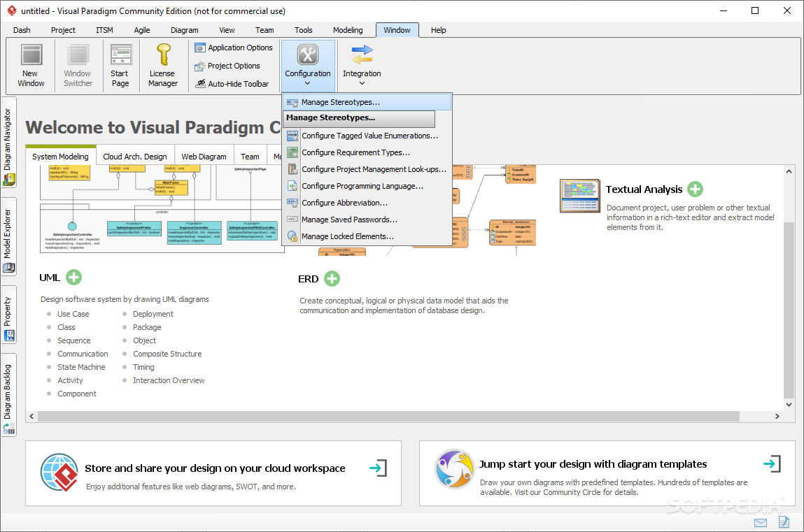Image resolution: width=804 pixels, height=532 pixels.
Task: Open the Diagram Backlog side panel
Action: (x=8, y=395)
